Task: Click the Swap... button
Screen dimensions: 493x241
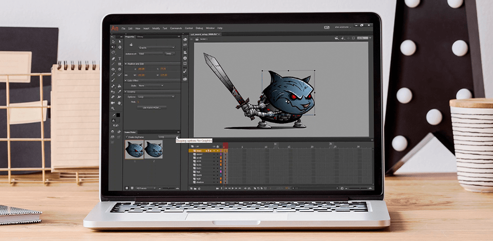Action: (169, 54)
